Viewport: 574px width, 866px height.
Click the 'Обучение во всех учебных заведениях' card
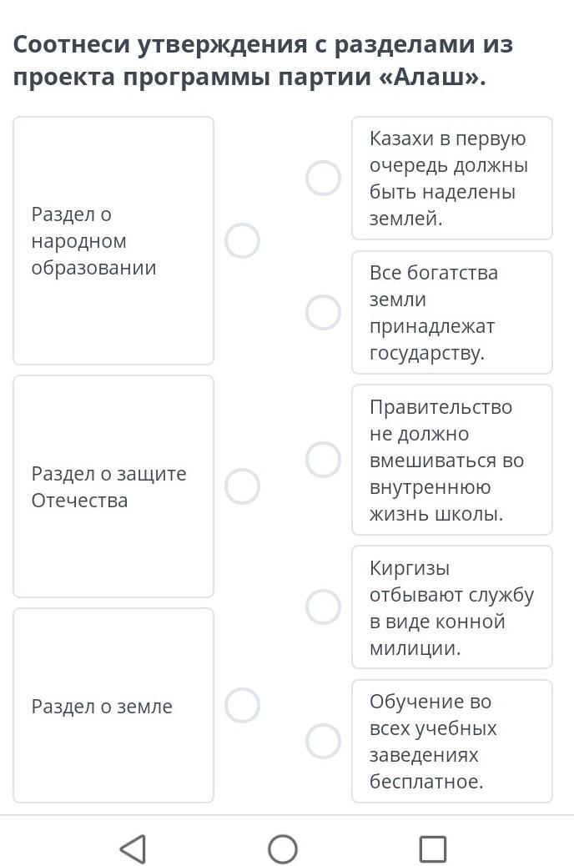point(452,741)
